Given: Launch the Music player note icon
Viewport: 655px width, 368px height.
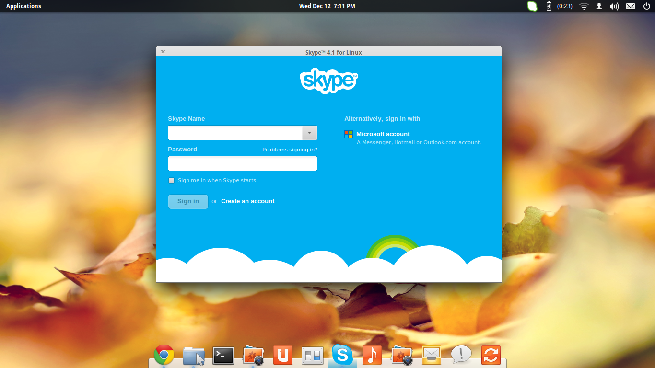Looking at the screenshot, I should pos(372,355).
